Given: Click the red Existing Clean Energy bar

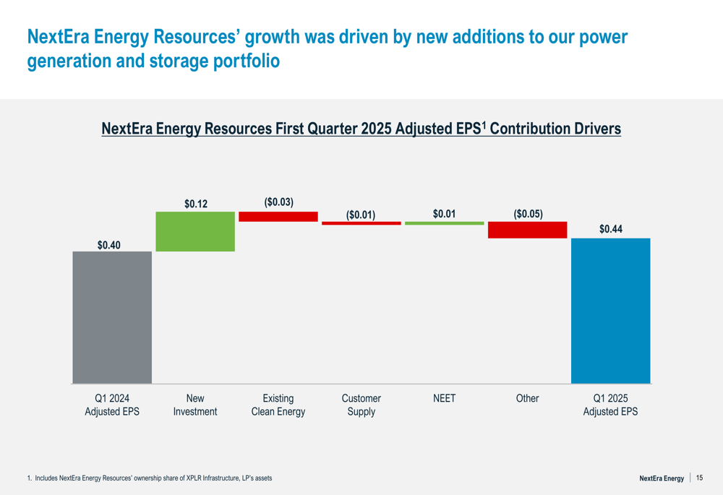Looking at the screenshot, I should pos(278,217).
